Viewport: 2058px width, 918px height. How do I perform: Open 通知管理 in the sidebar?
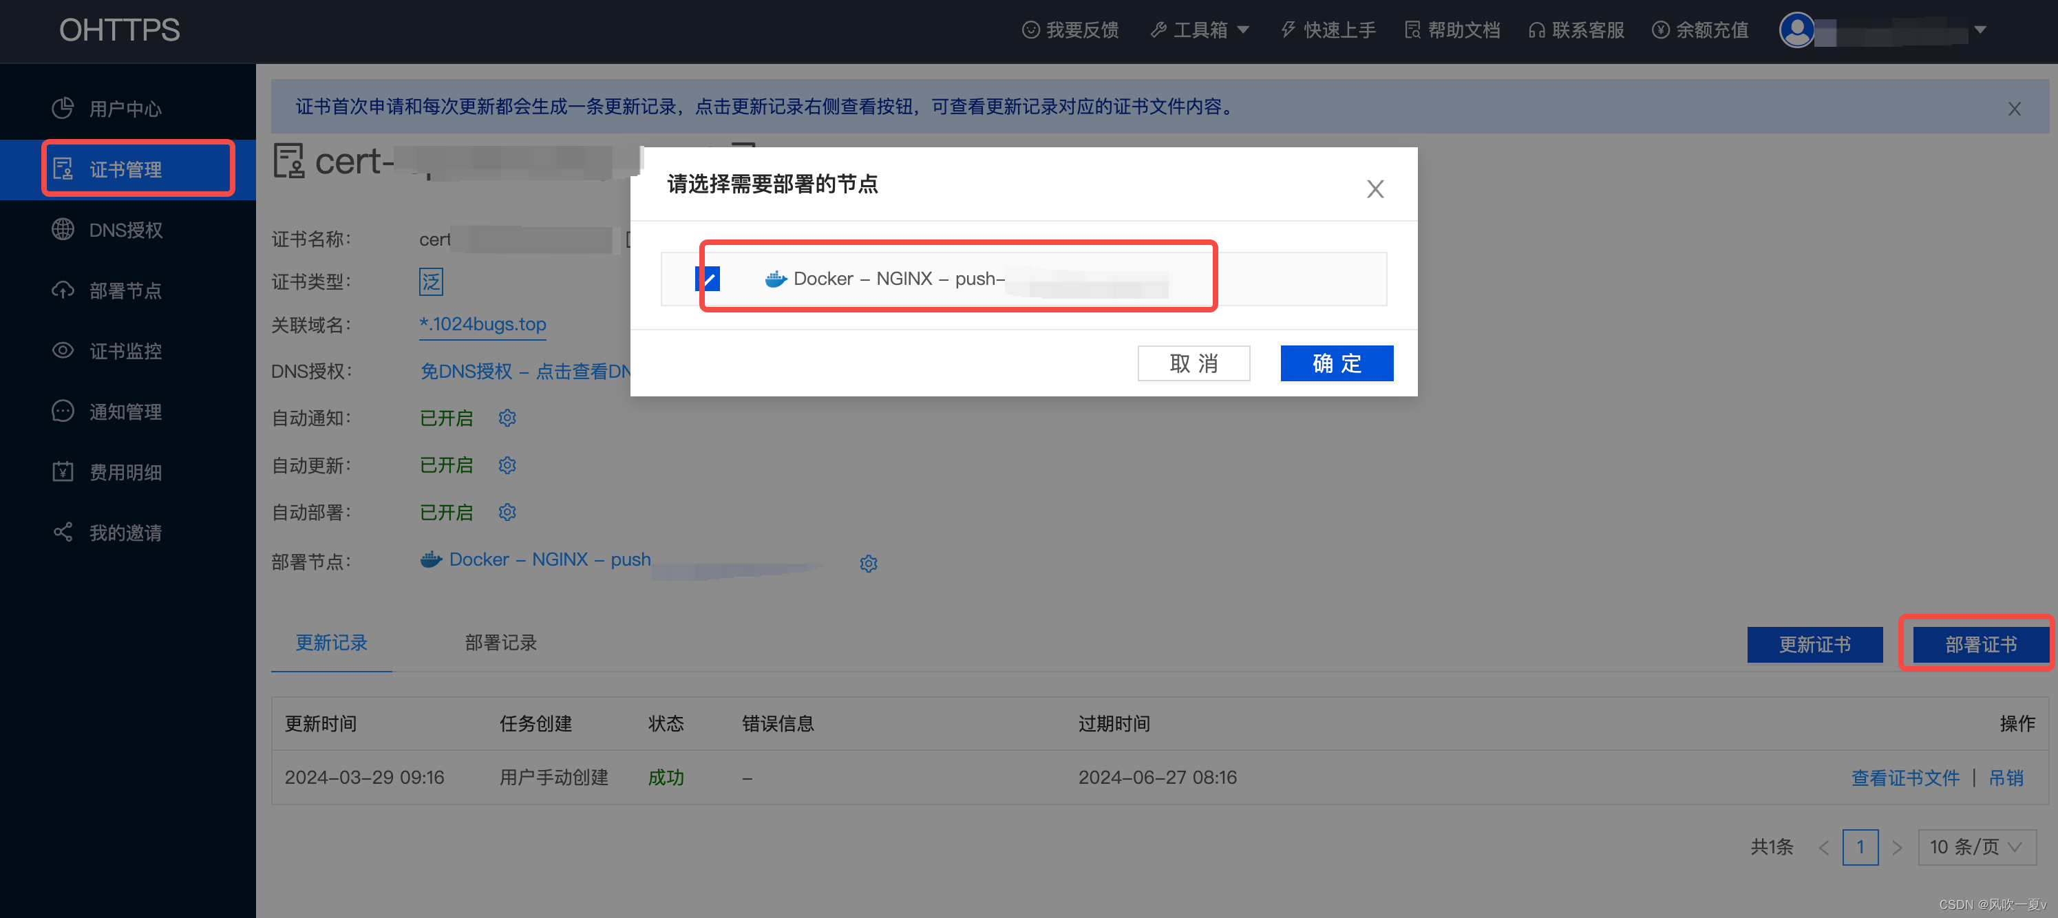128,412
